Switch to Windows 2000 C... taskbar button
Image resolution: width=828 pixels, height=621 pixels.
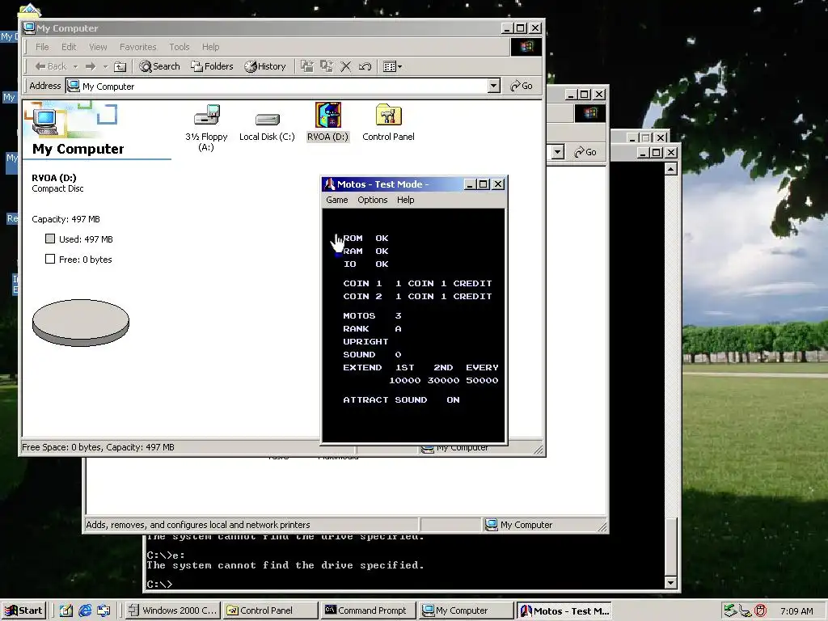173,611
